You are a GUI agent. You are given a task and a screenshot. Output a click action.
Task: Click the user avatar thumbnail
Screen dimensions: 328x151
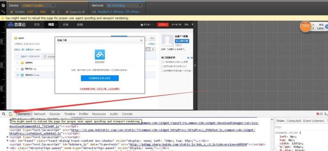point(168,41)
